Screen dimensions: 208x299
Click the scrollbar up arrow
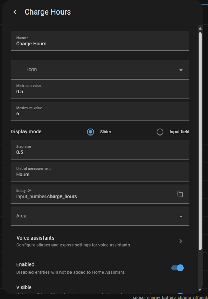point(200,28)
